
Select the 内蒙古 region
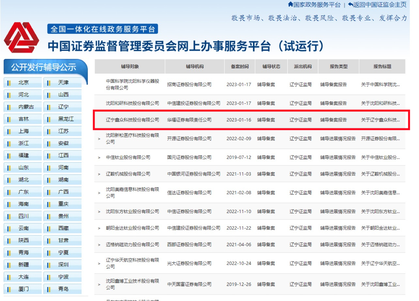click(23, 107)
